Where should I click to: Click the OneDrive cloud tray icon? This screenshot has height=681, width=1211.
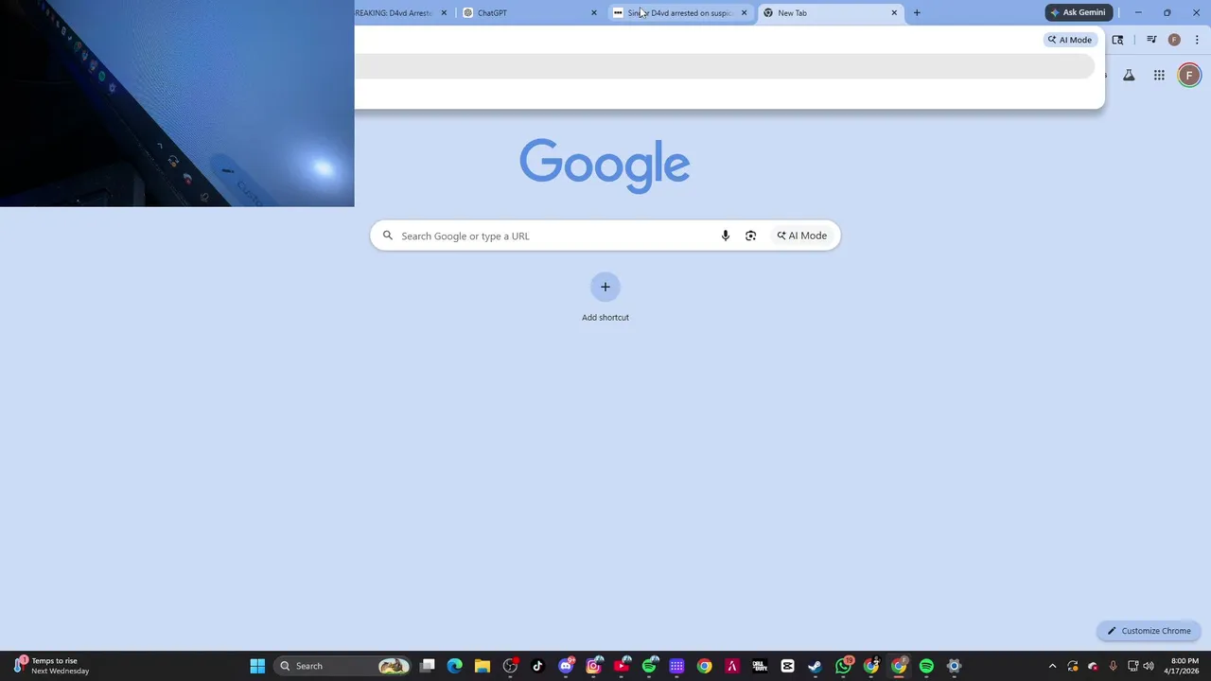[1093, 666]
